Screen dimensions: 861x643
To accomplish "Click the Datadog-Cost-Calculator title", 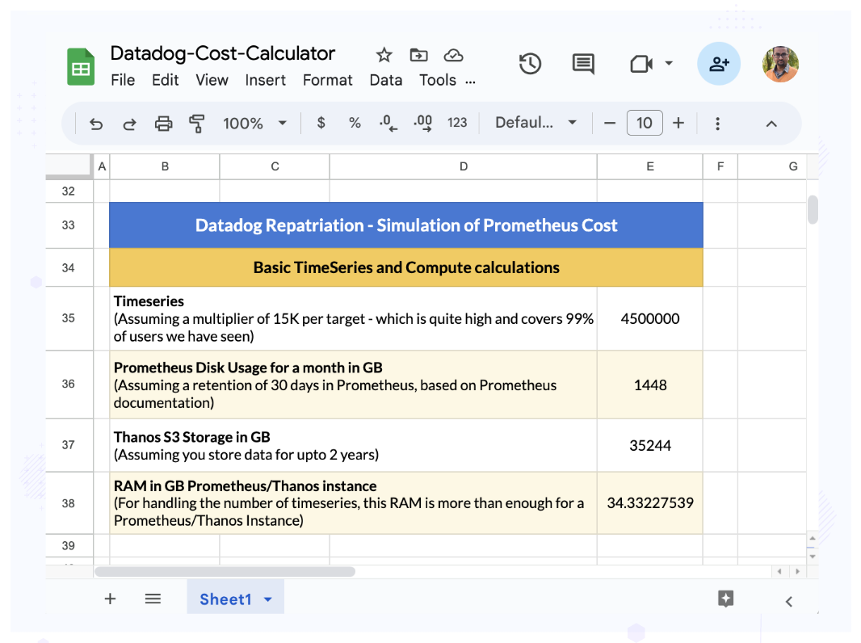I will pyautogui.click(x=222, y=53).
